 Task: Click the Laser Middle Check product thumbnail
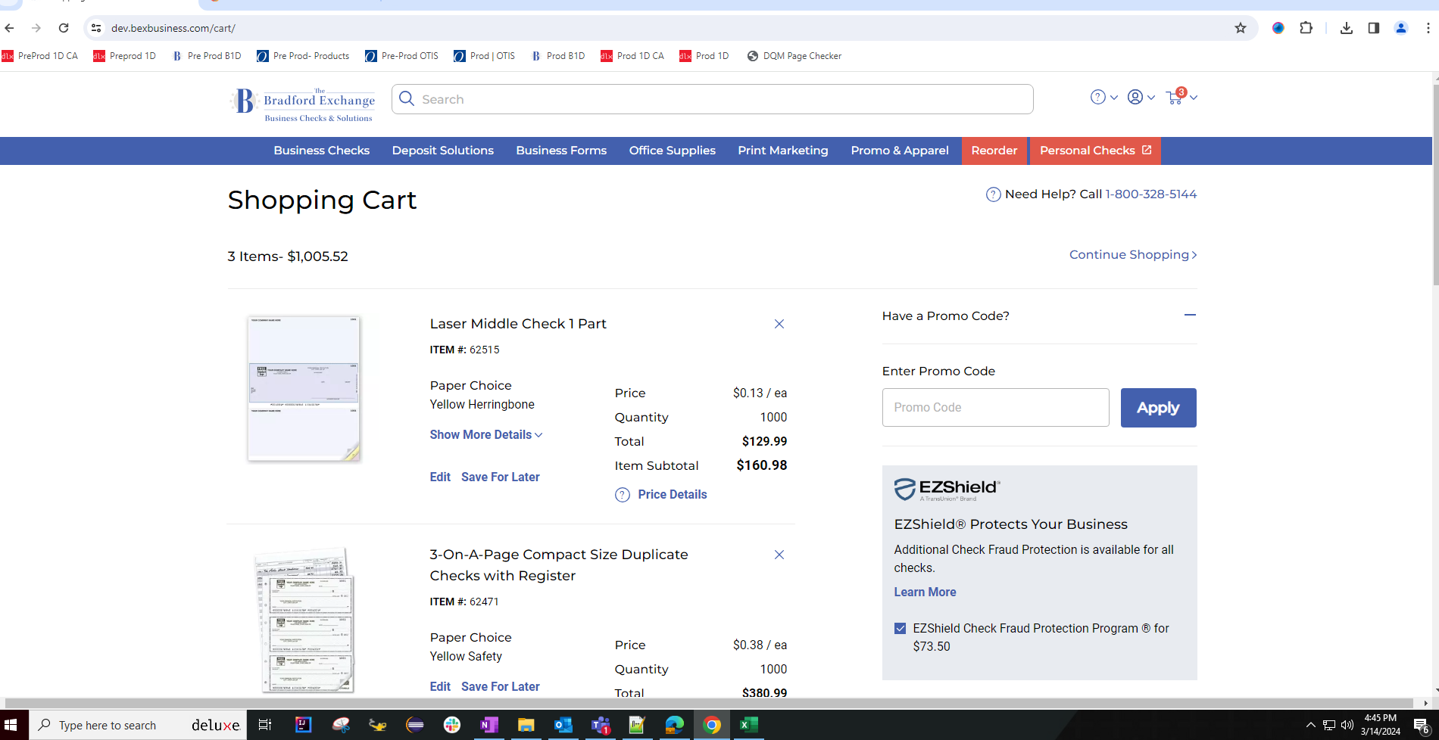(304, 388)
